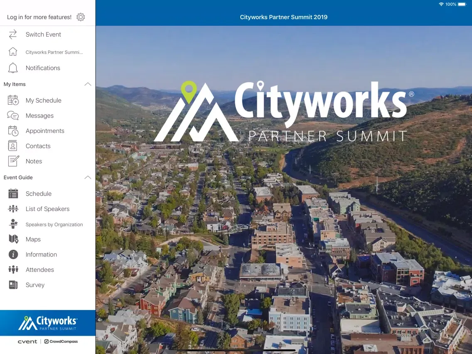
Task: Open List of Speakers
Action: (48, 209)
